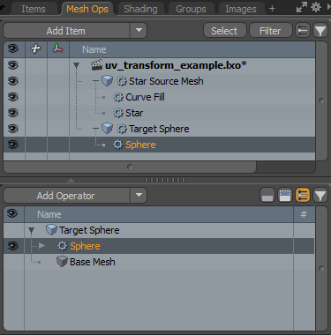Click the Filter button
This screenshot has width=331, height=335.
click(x=270, y=31)
